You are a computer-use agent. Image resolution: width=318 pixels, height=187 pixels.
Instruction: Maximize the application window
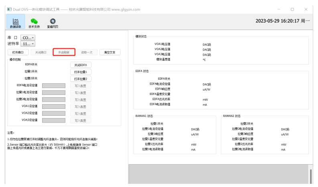(292, 9)
